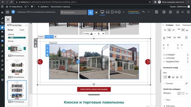Click Добавить in WordPress admin bar
The width and height of the screenshot is (191, 107).
(43, 7)
